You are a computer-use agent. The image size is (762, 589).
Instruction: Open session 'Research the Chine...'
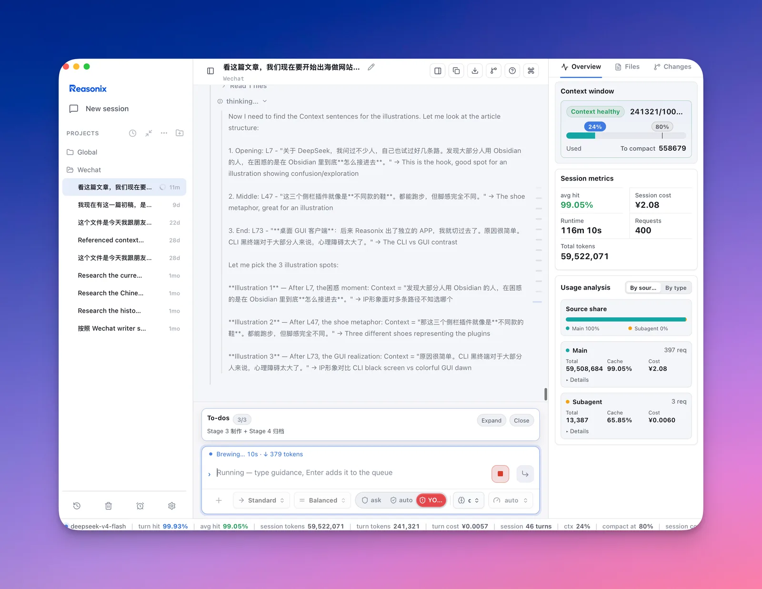click(x=124, y=293)
